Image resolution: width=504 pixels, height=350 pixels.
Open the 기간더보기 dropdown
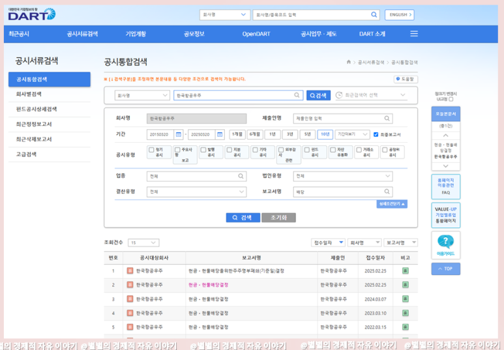pyautogui.click(x=352, y=134)
